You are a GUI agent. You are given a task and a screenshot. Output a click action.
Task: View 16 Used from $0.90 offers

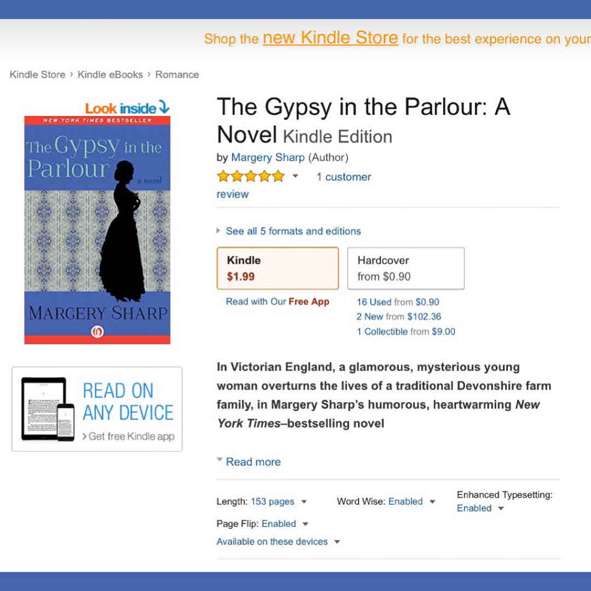(x=398, y=302)
